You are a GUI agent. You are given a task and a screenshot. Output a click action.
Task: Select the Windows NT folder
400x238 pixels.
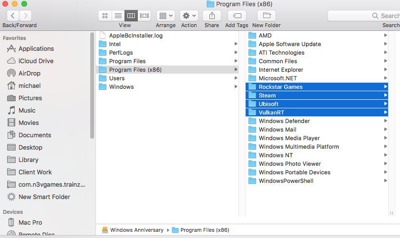click(317, 155)
